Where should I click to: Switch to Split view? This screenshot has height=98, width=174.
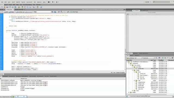click(x=6, y=12)
